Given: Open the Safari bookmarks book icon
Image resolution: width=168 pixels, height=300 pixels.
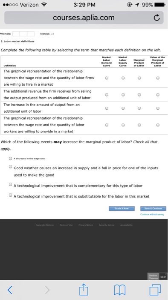Looking at the screenshot, I should (x=119, y=290).
